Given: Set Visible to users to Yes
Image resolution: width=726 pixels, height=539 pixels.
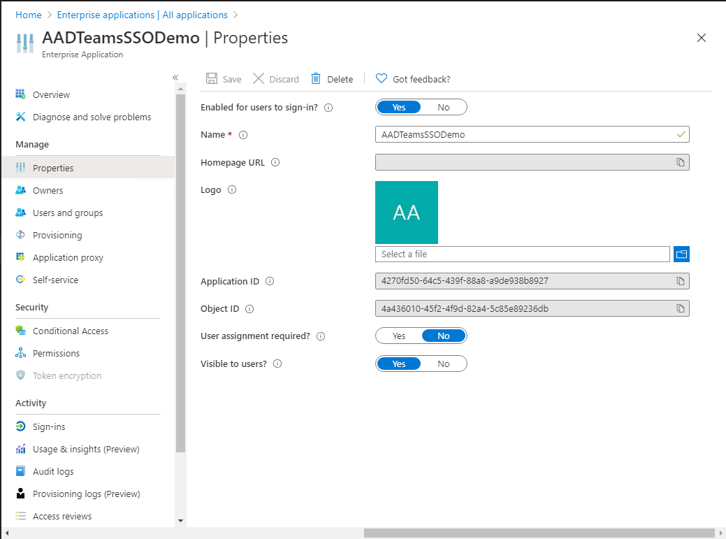Looking at the screenshot, I should pyautogui.click(x=399, y=364).
